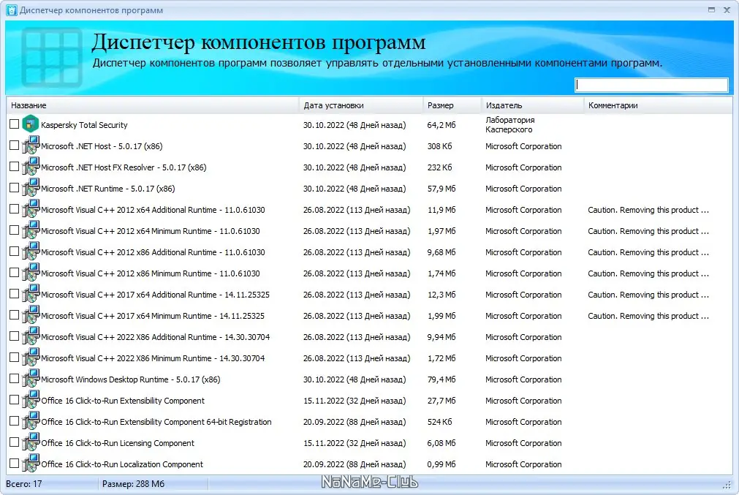This screenshot has height=495, width=739.
Task: Click icon of Visual C++ 2012 x86 Additional Runtime
Action: (x=31, y=252)
